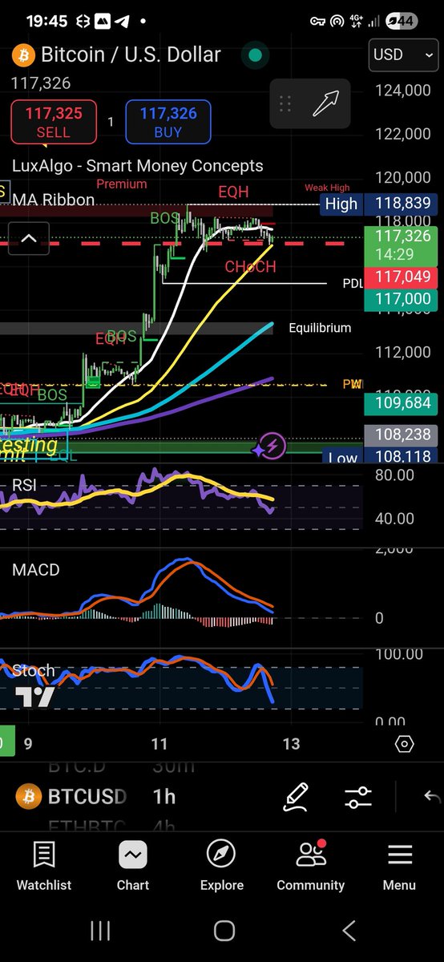The height and width of the screenshot is (962, 444).
Task: Open the drawing tools pencil icon
Action: (x=297, y=796)
